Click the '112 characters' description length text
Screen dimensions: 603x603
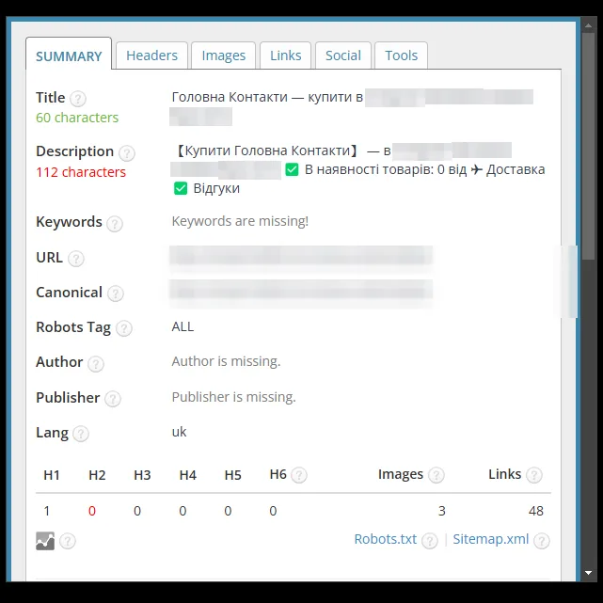click(81, 172)
